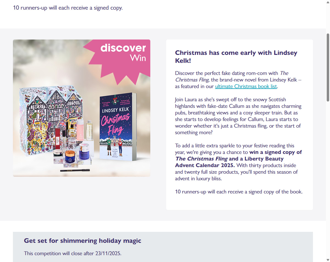Click the paragraph starting Join Laura

pyautogui.click(x=238, y=116)
